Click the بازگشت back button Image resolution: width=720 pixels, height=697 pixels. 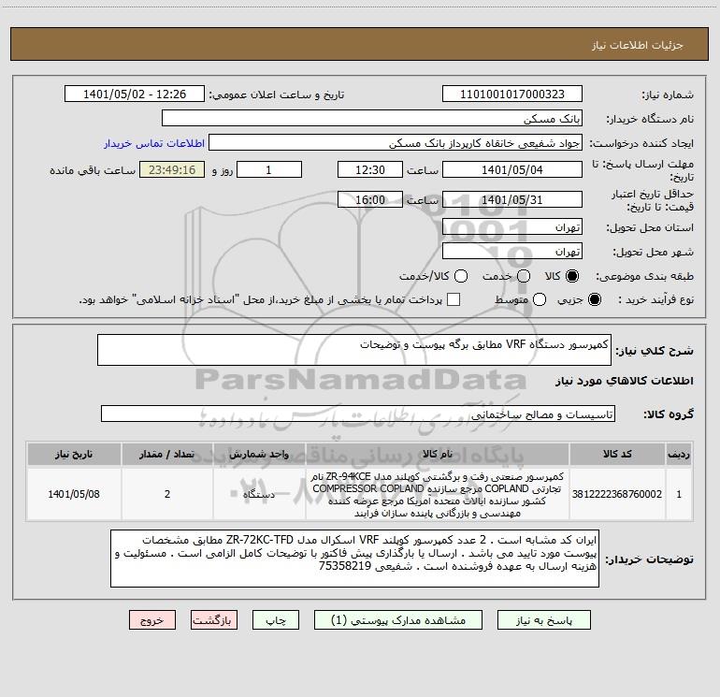214,620
